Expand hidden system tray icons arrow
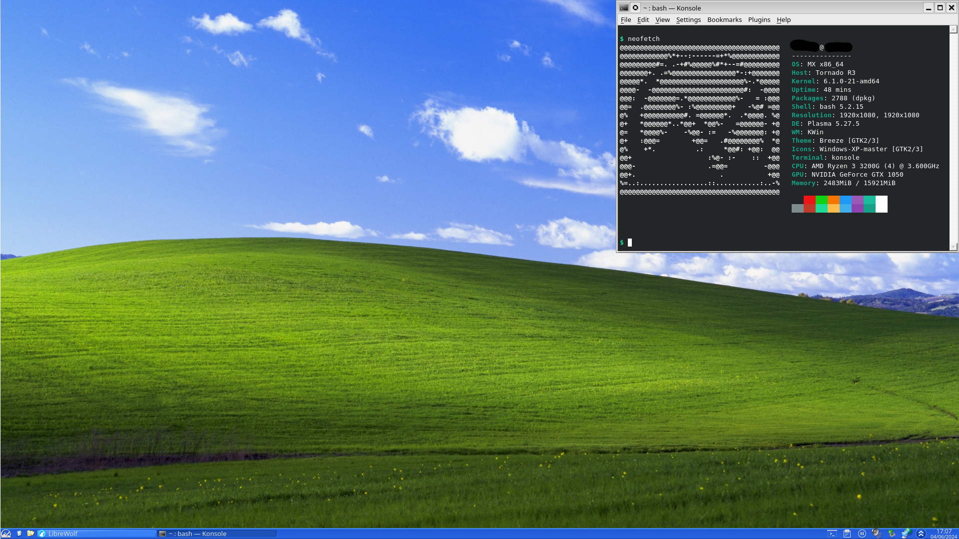The width and height of the screenshot is (959, 539). pos(921,534)
